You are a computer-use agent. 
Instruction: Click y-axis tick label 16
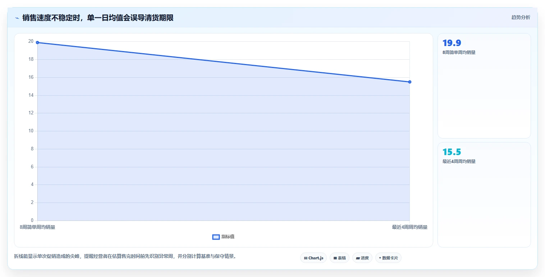point(31,77)
